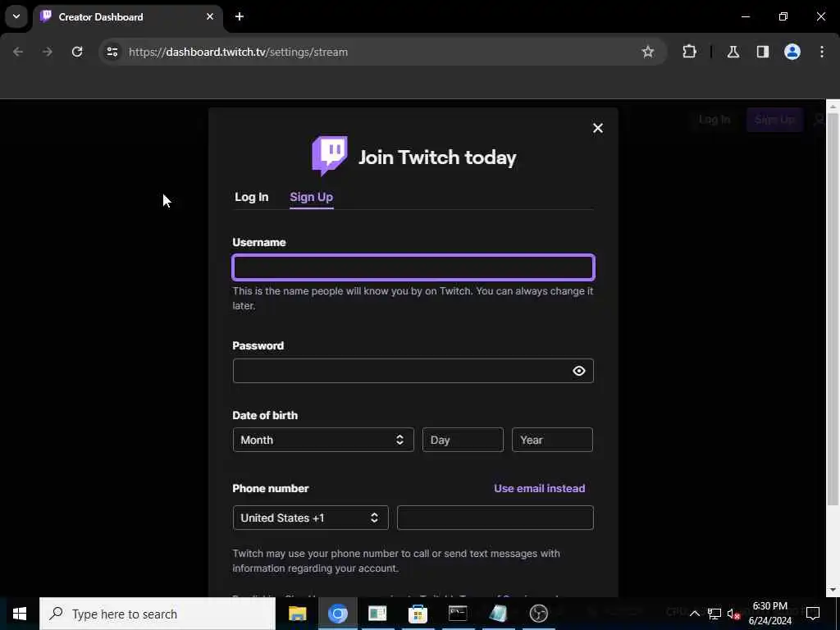Open Microsoft Store from taskbar

coord(418,614)
